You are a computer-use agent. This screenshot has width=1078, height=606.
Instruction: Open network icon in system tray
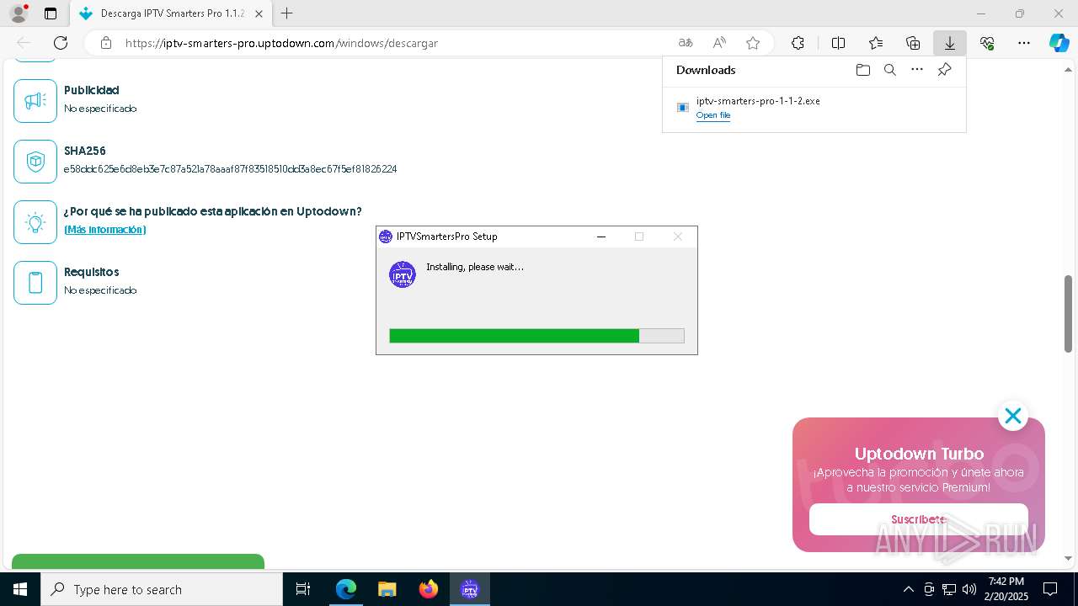949,589
